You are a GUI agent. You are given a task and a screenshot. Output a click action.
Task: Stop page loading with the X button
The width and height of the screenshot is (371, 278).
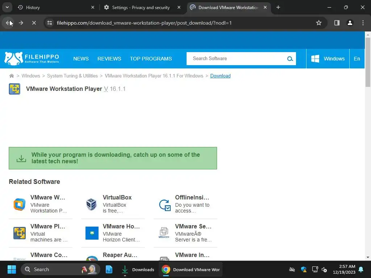[x=34, y=23]
